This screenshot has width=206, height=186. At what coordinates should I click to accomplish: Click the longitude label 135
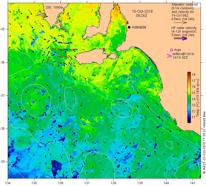pyautogui.click(x=34, y=183)
